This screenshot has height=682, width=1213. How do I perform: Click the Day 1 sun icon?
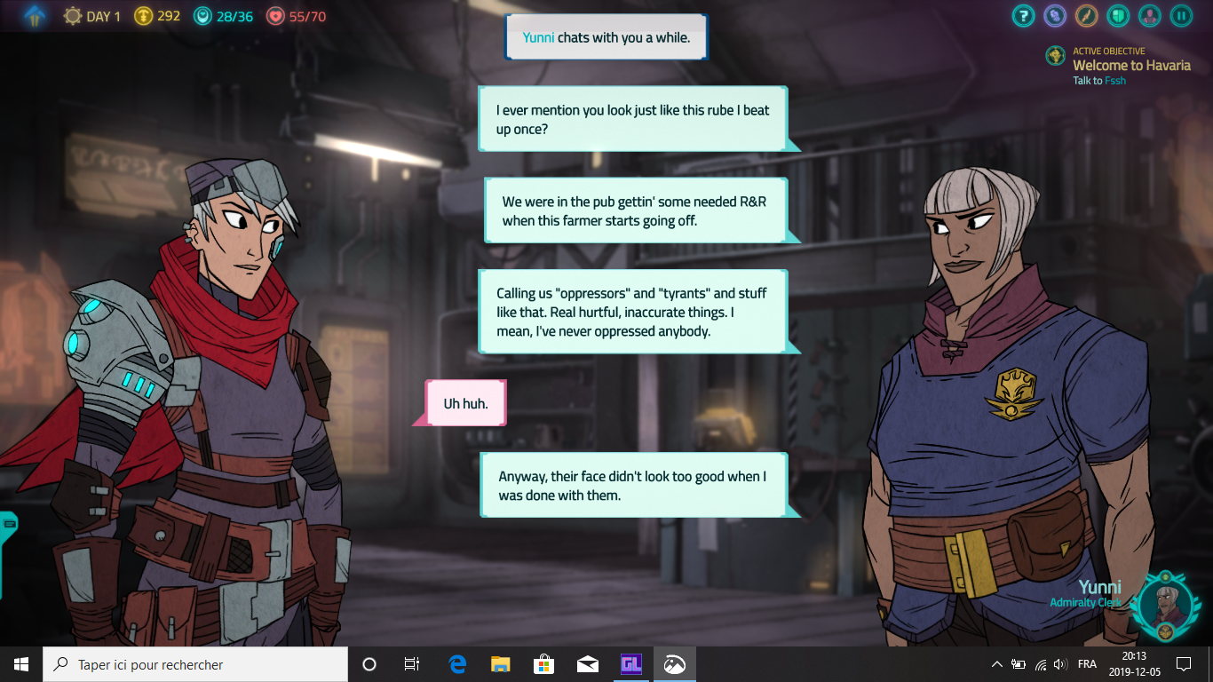point(73,16)
